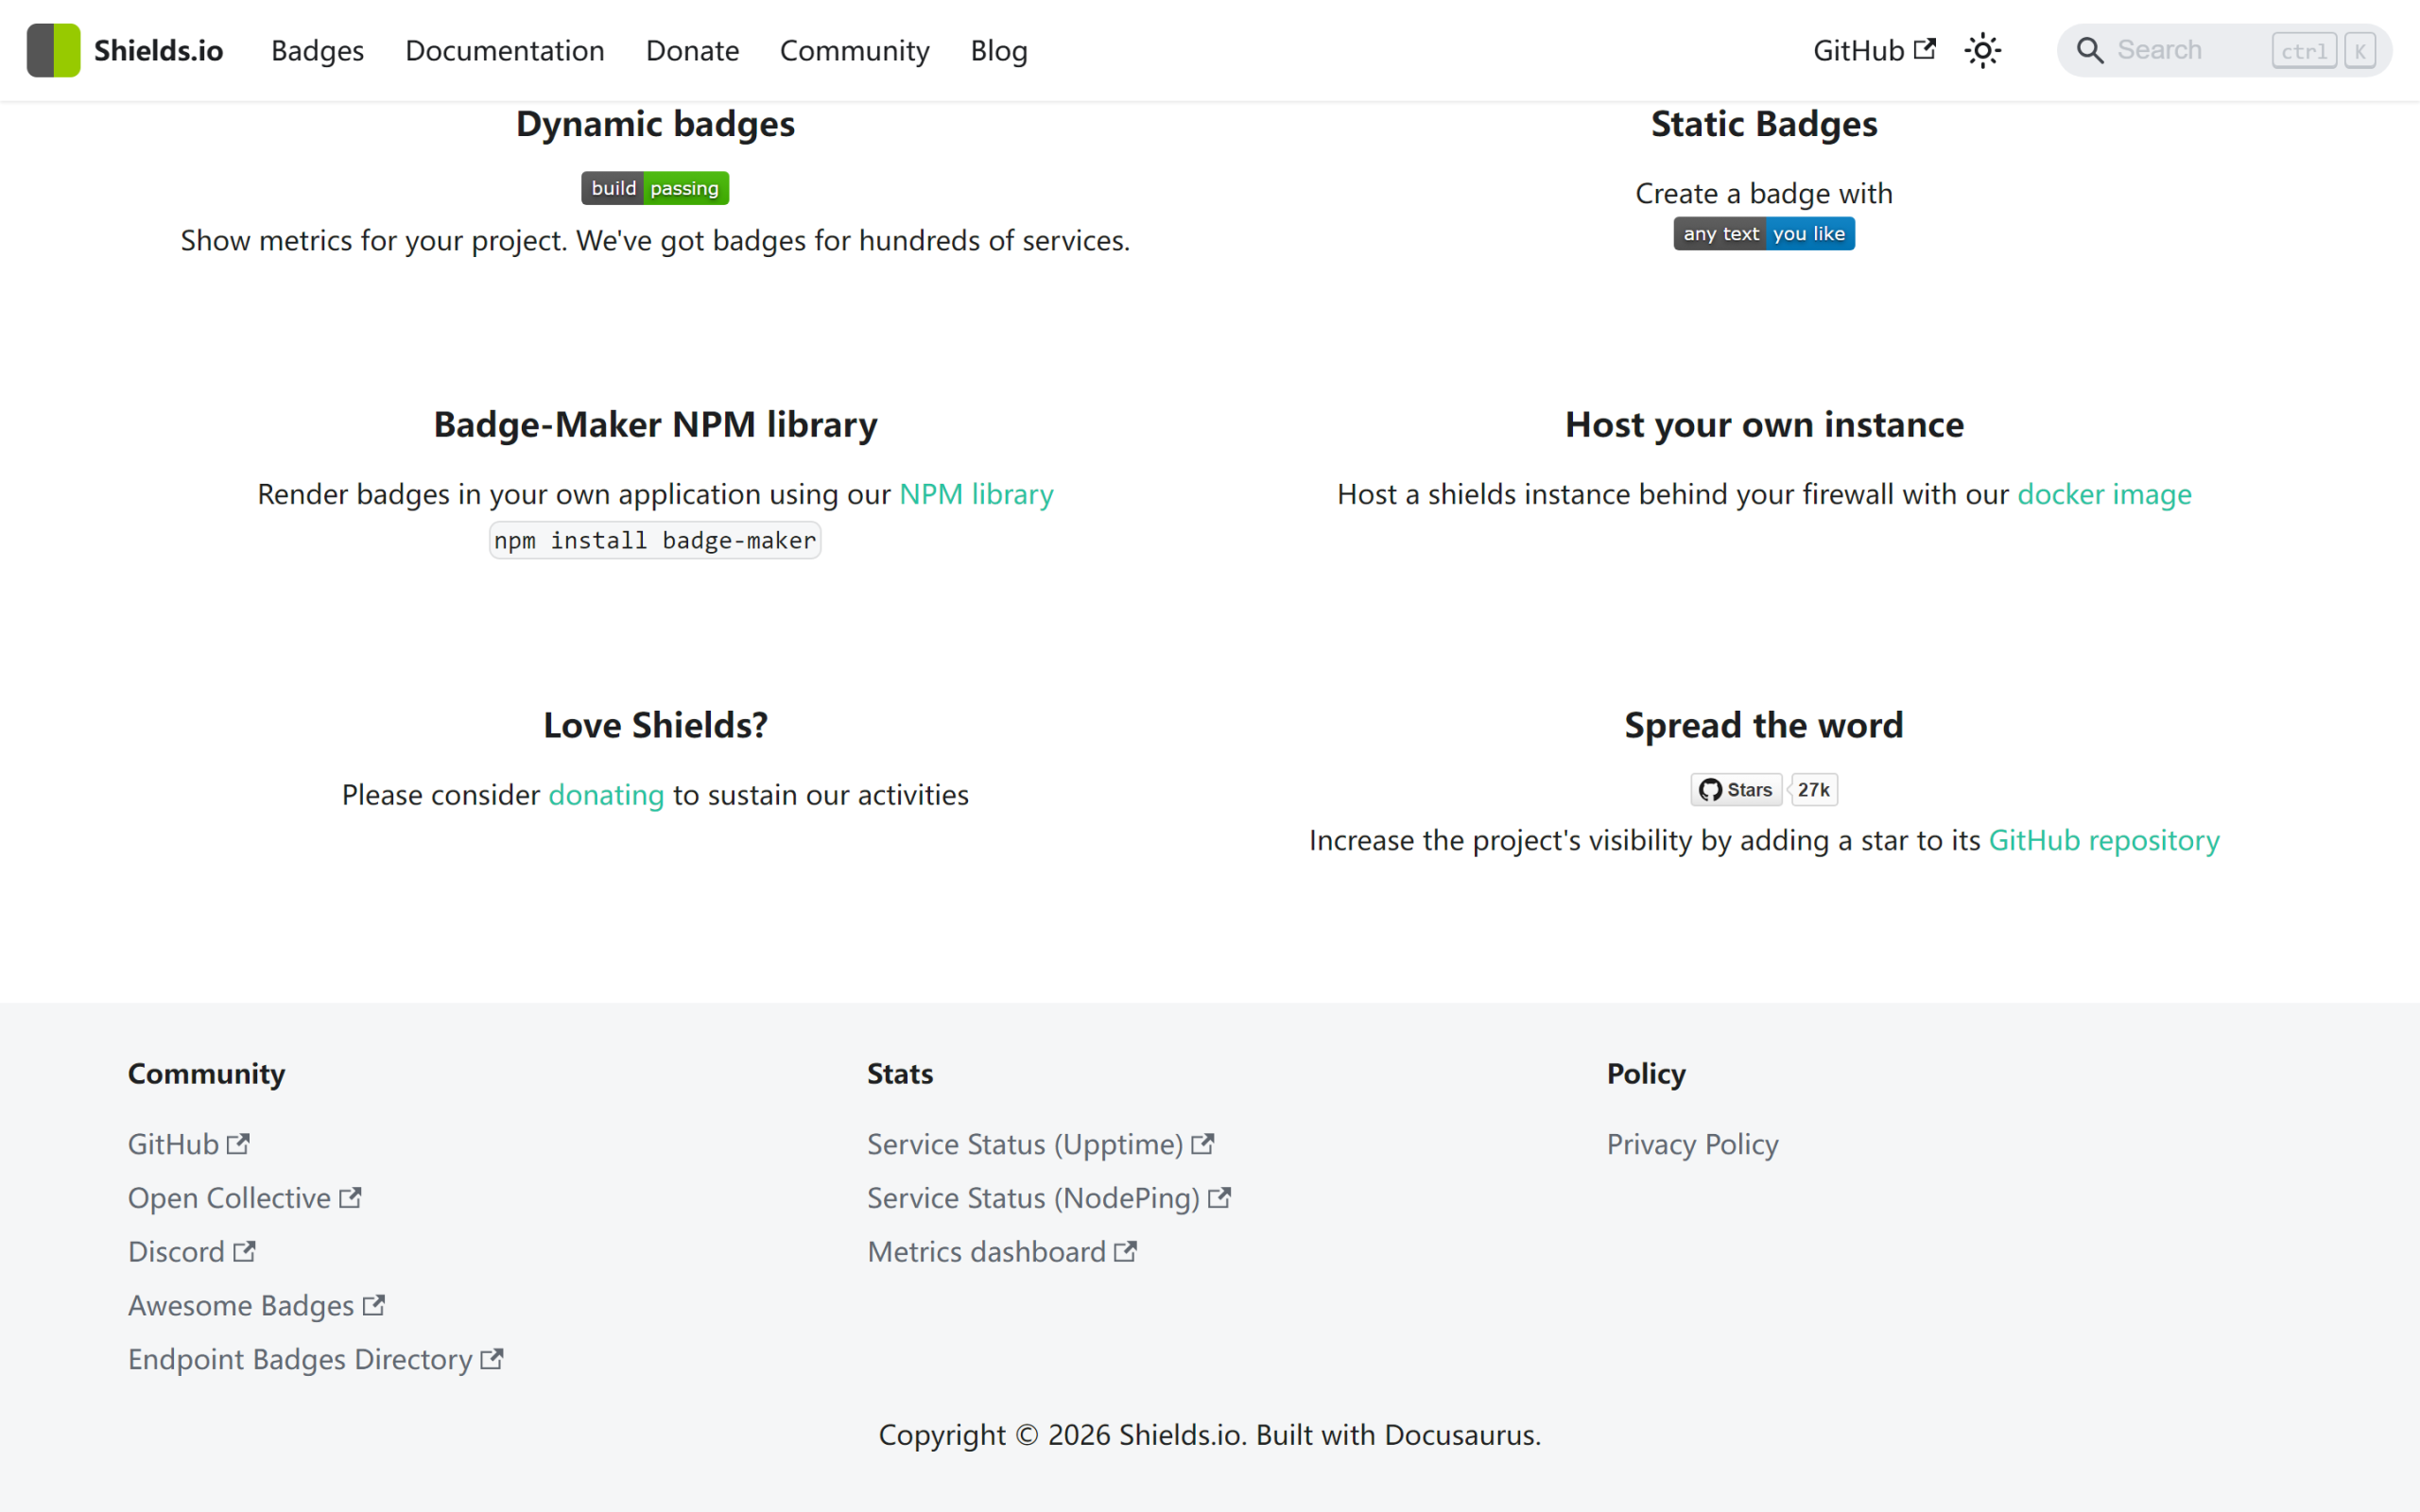The image size is (2420, 1512).
Task: Open the Discord footer link
Action: 192,1252
